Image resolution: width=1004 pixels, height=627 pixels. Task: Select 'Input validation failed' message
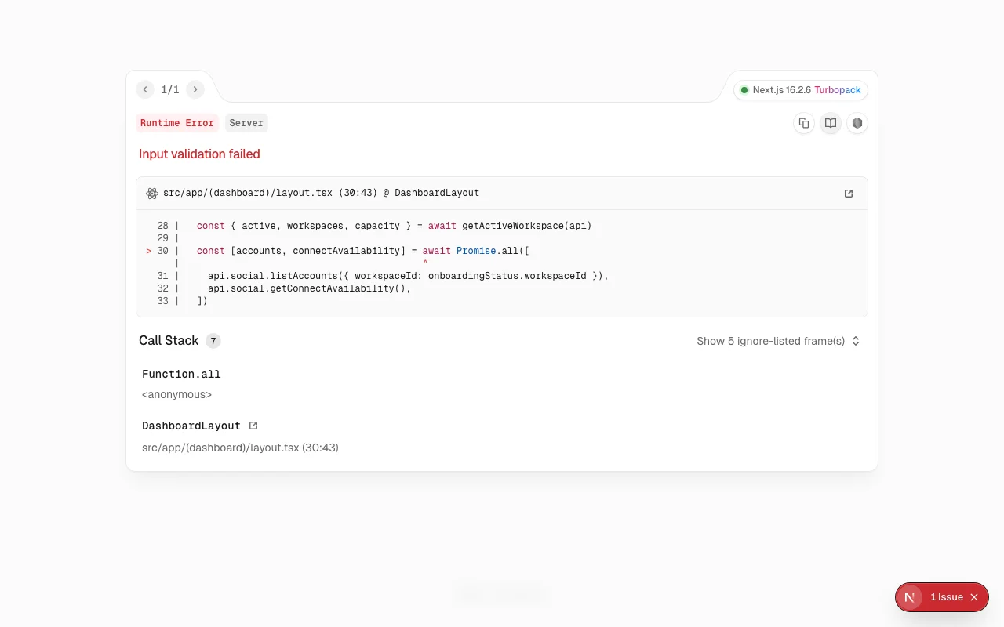pos(199,154)
